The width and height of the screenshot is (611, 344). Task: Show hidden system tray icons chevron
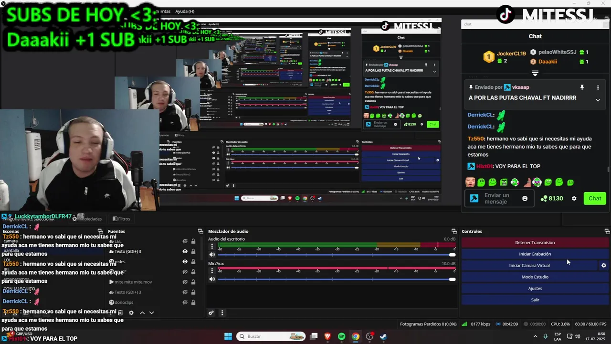[x=535, y=336]
